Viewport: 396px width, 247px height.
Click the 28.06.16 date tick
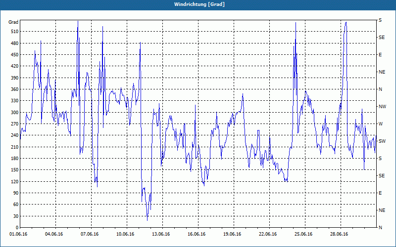click(x=339, y=234)
